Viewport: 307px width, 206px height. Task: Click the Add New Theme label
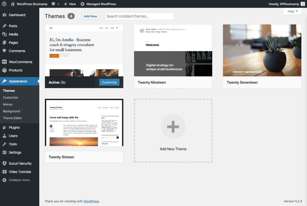[x=173, y=149]
